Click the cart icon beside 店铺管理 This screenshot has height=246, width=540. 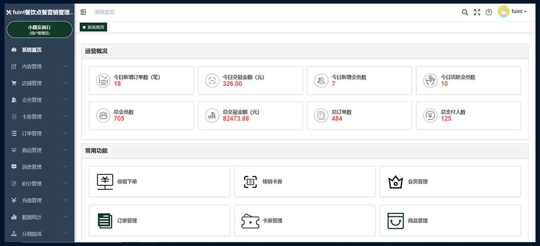pos(13,83)
